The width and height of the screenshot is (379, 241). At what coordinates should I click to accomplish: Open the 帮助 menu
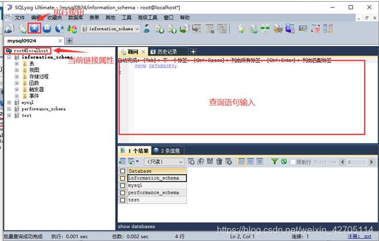coord(185,17)
